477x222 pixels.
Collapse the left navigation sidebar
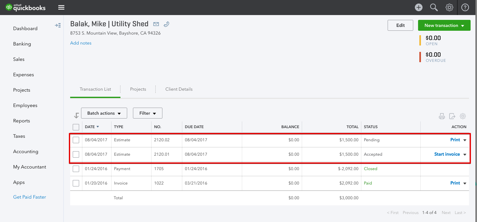click(x=58, y=25)
